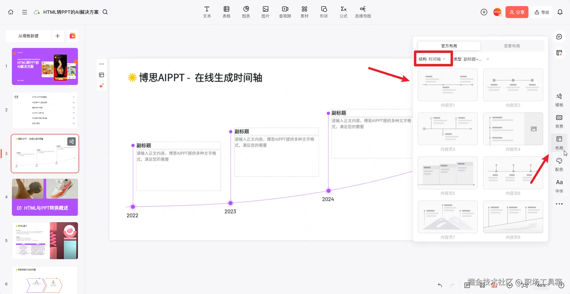Open the 素材 materials library

coord(304,12)
